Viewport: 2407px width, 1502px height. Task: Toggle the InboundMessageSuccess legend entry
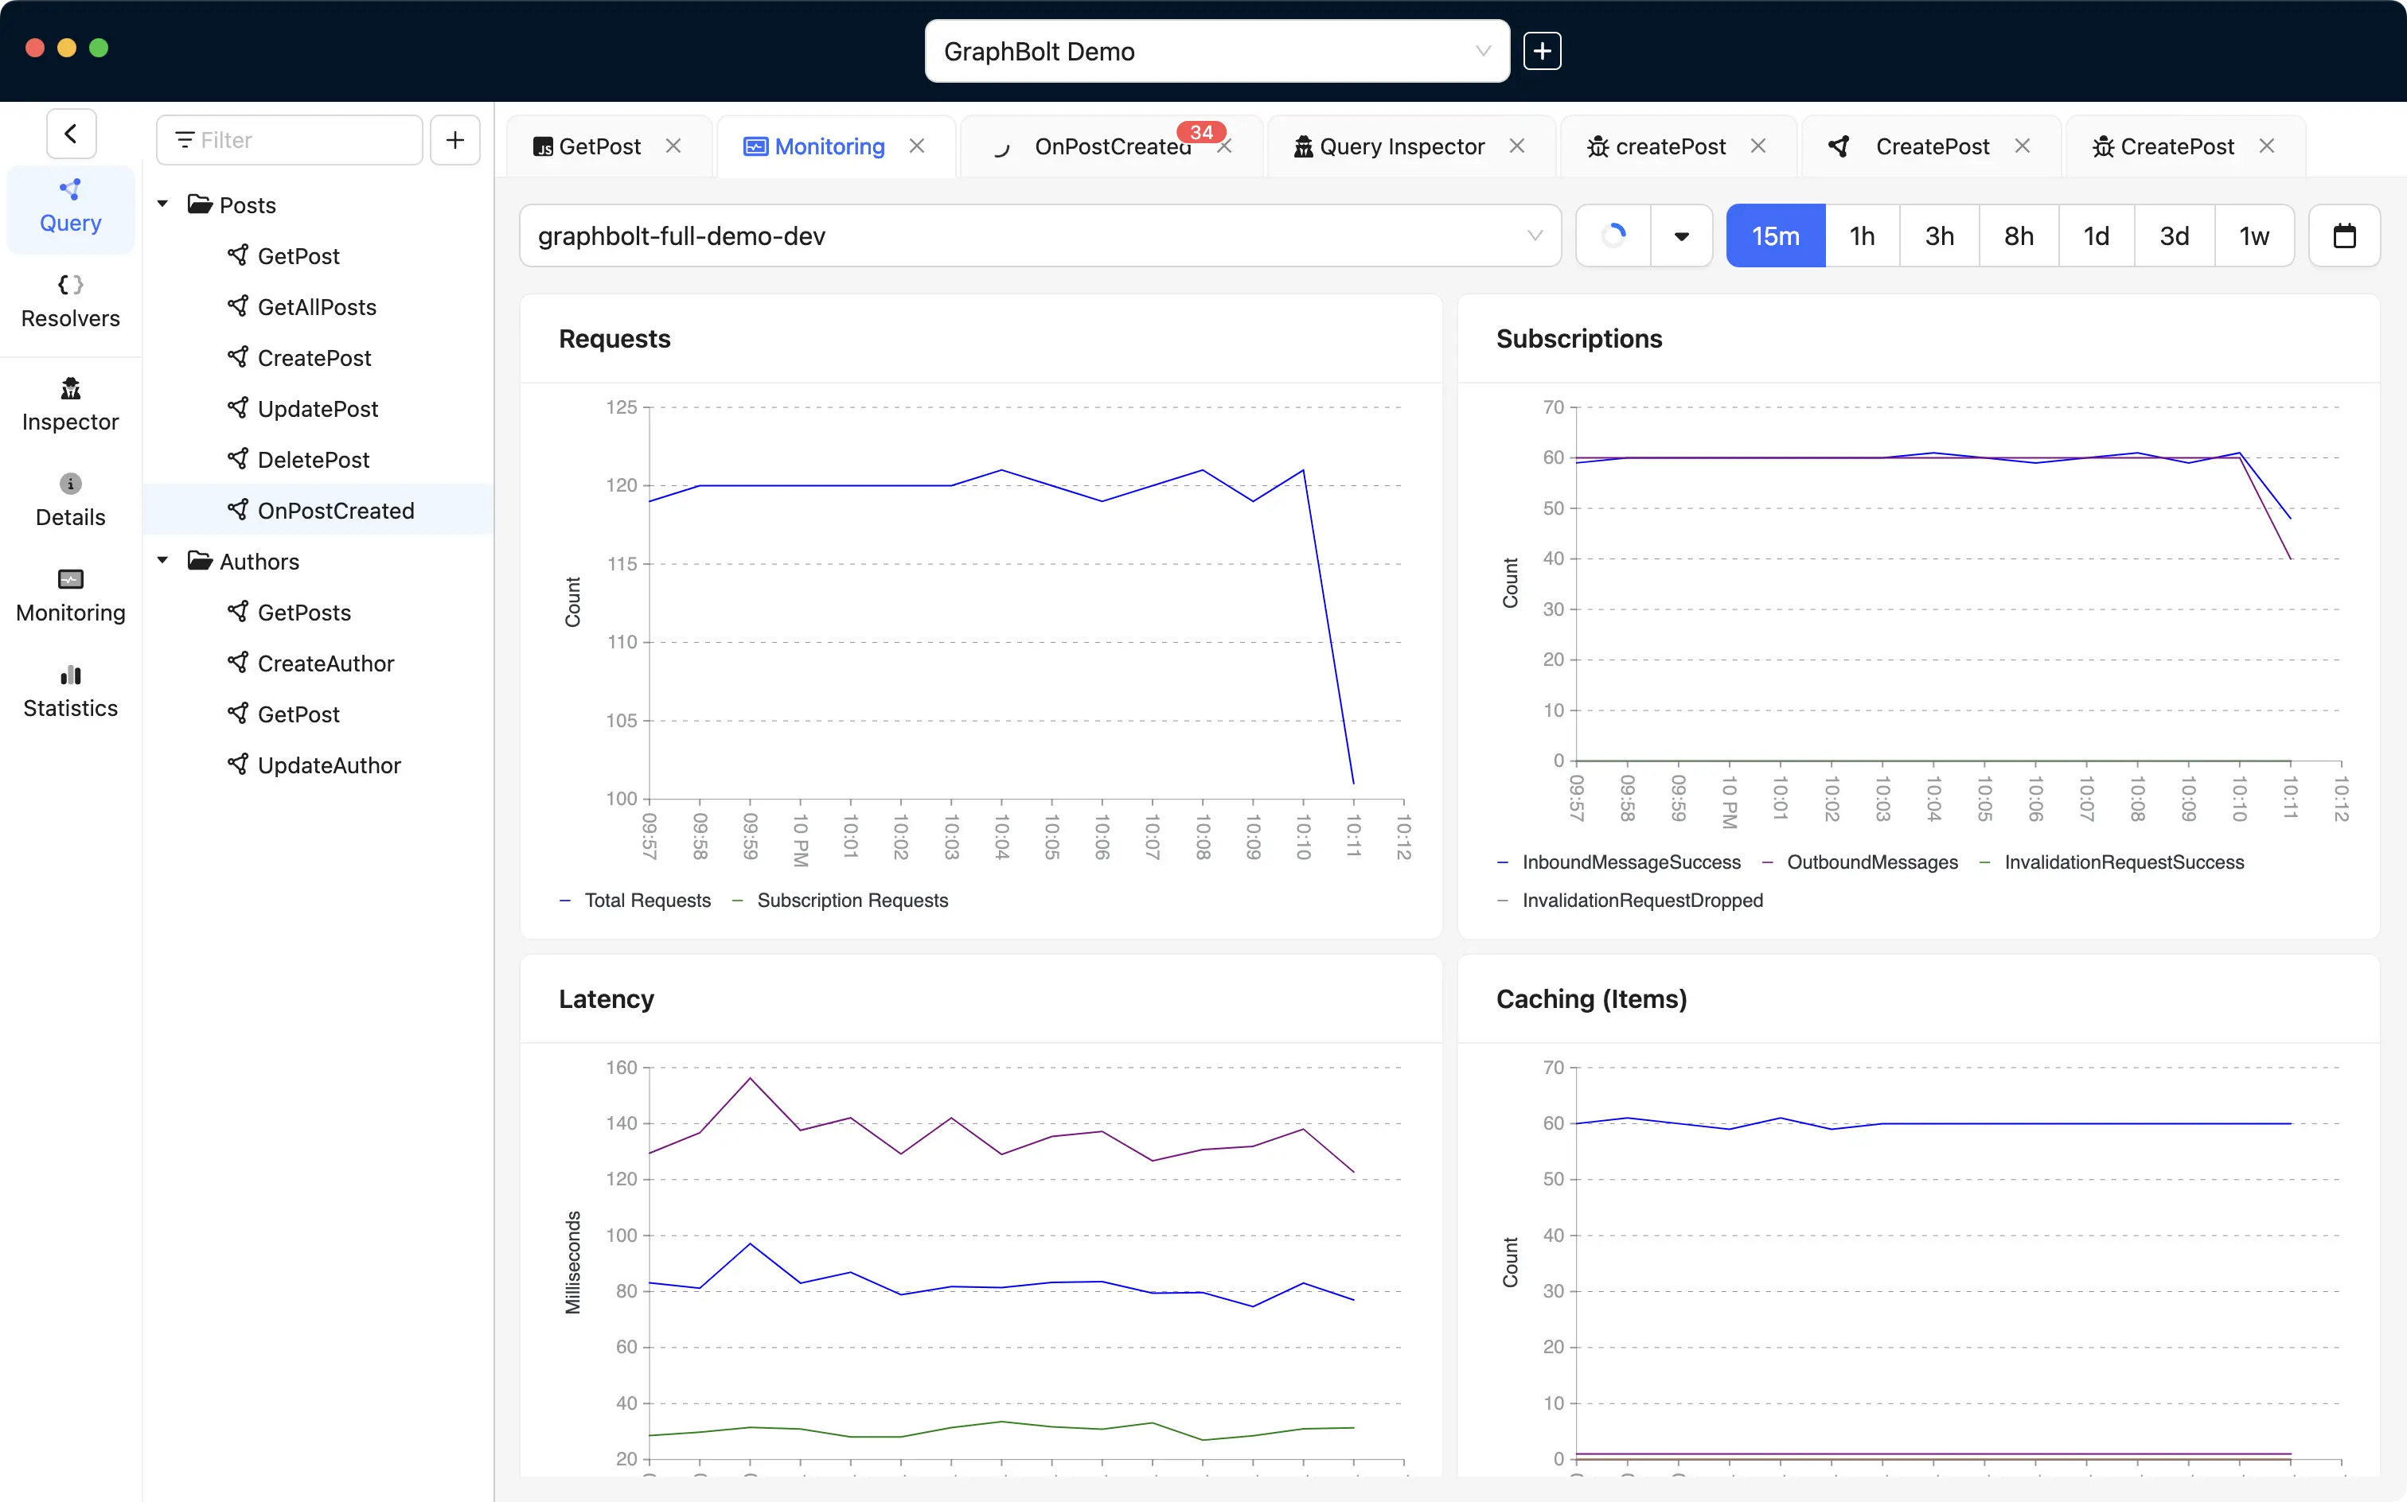[x=1631, y=862]
